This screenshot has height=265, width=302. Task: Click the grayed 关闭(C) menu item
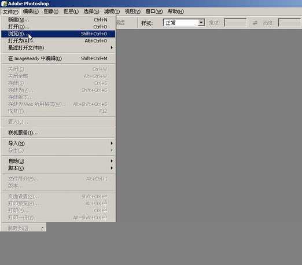pos(58,69)
